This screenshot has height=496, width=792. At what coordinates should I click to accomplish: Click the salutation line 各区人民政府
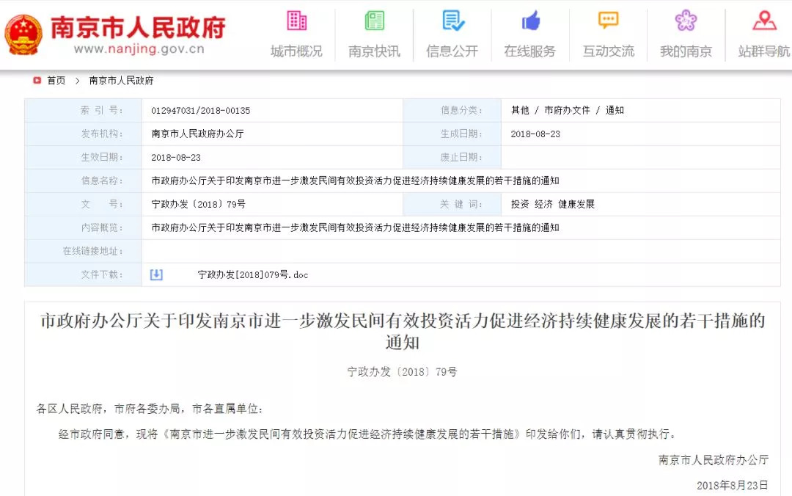[150, 409]
